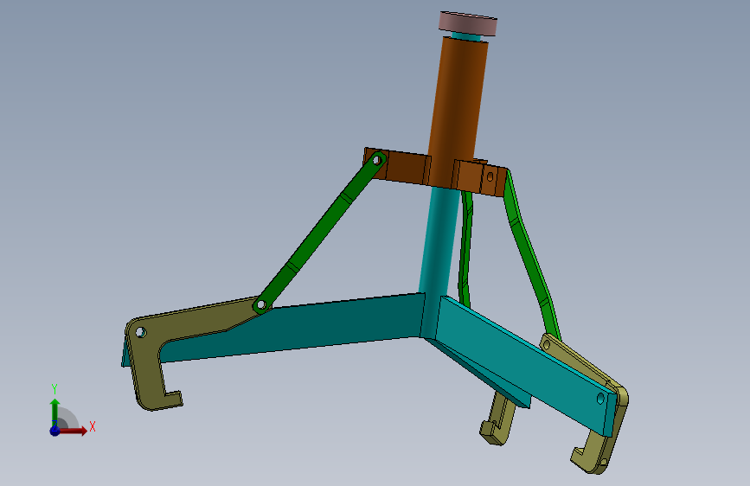Select the straight green link on the left

pos(319,232)
